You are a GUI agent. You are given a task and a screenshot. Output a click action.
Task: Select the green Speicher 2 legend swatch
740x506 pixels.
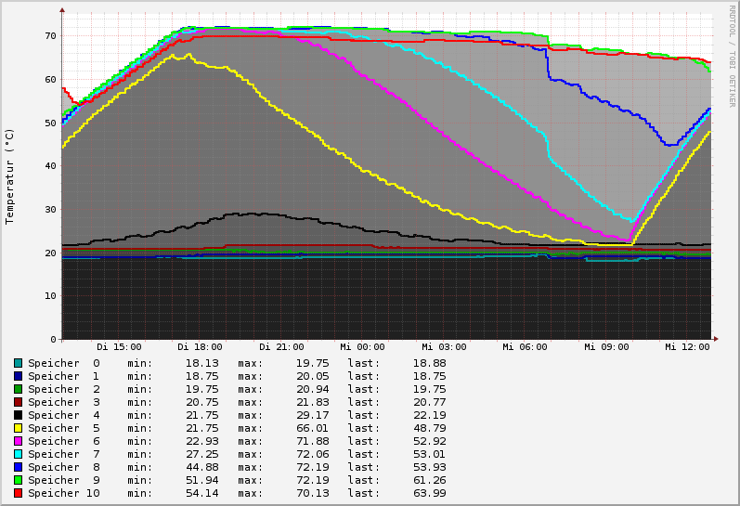coord(18,389)
